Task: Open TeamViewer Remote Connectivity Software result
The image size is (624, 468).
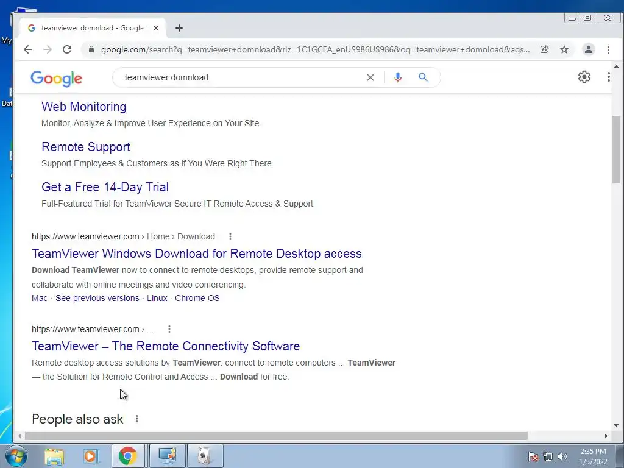Action: click(166, 346)
